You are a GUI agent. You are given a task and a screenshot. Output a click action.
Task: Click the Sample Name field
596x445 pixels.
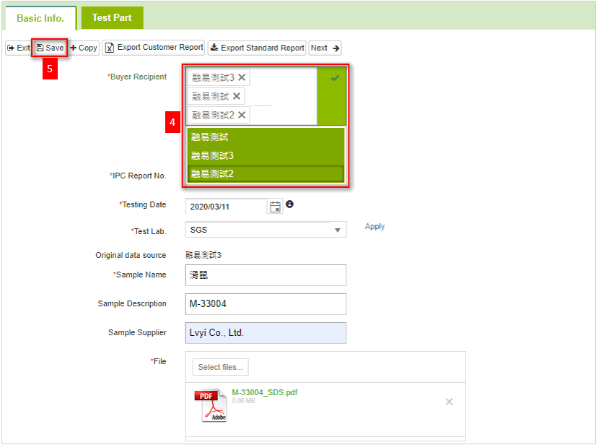coord(266,275)
